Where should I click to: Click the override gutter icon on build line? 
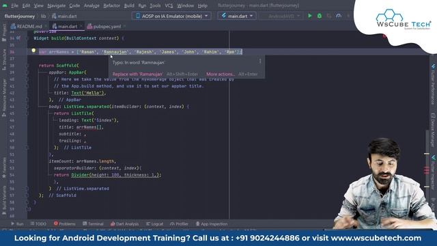pos(18,38)
